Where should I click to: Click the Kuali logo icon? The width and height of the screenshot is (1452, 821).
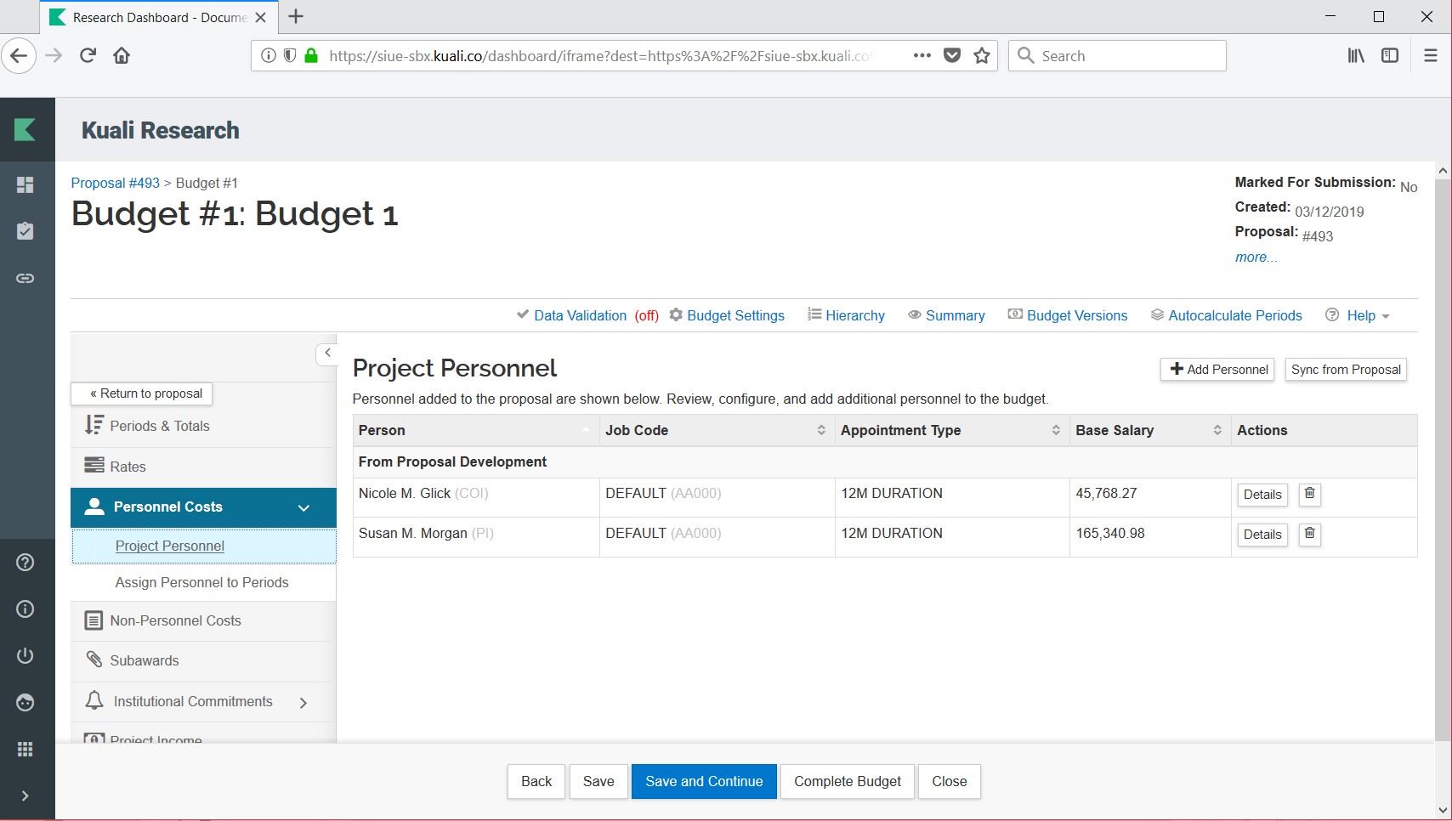pos(26,130)
